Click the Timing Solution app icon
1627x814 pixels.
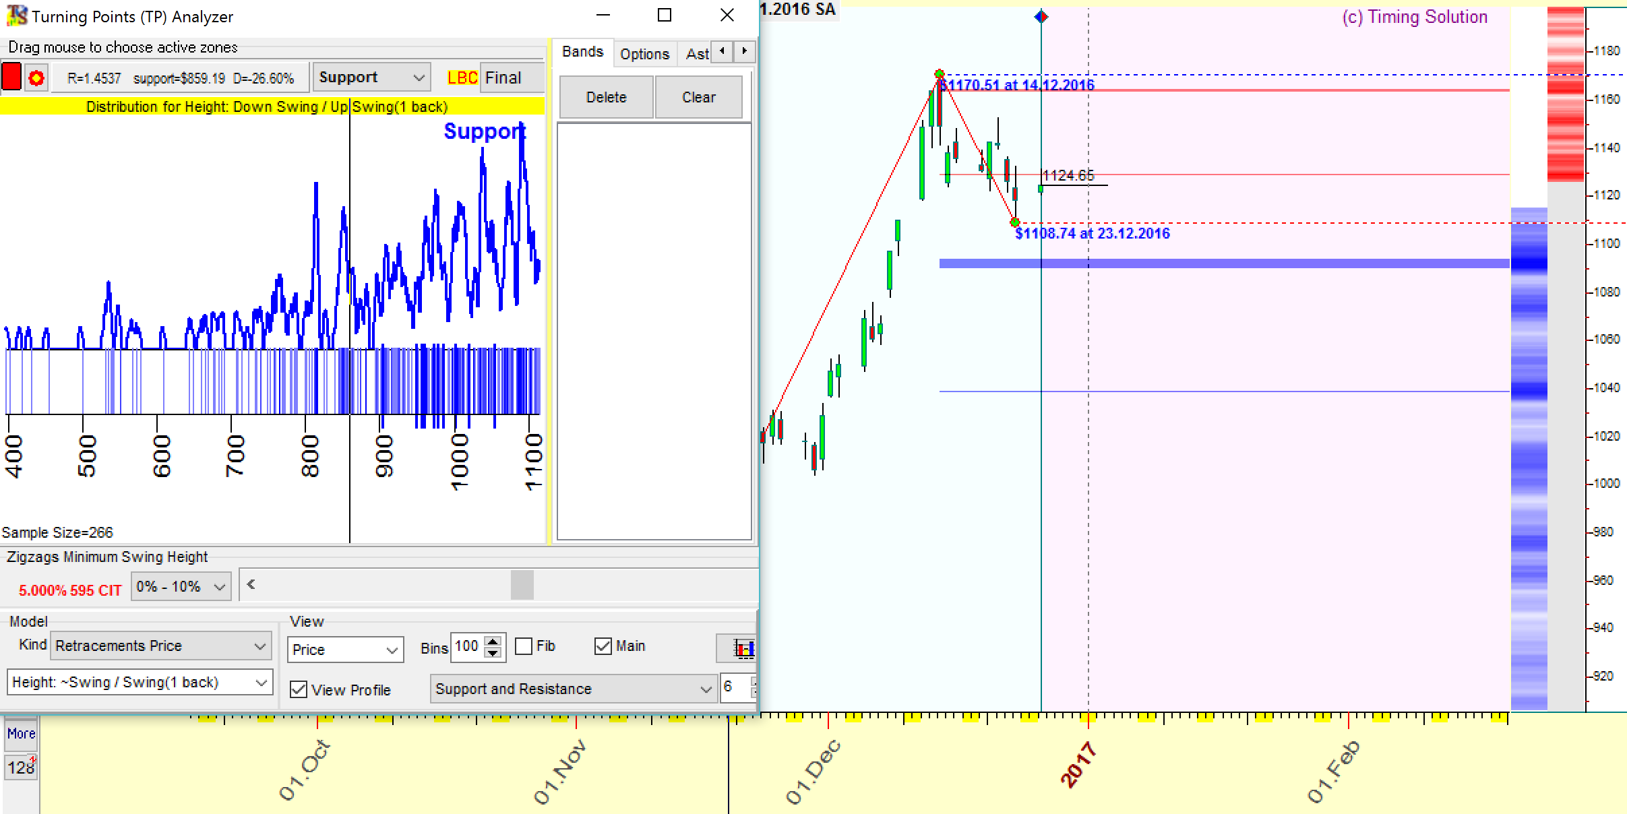[16, 15]
